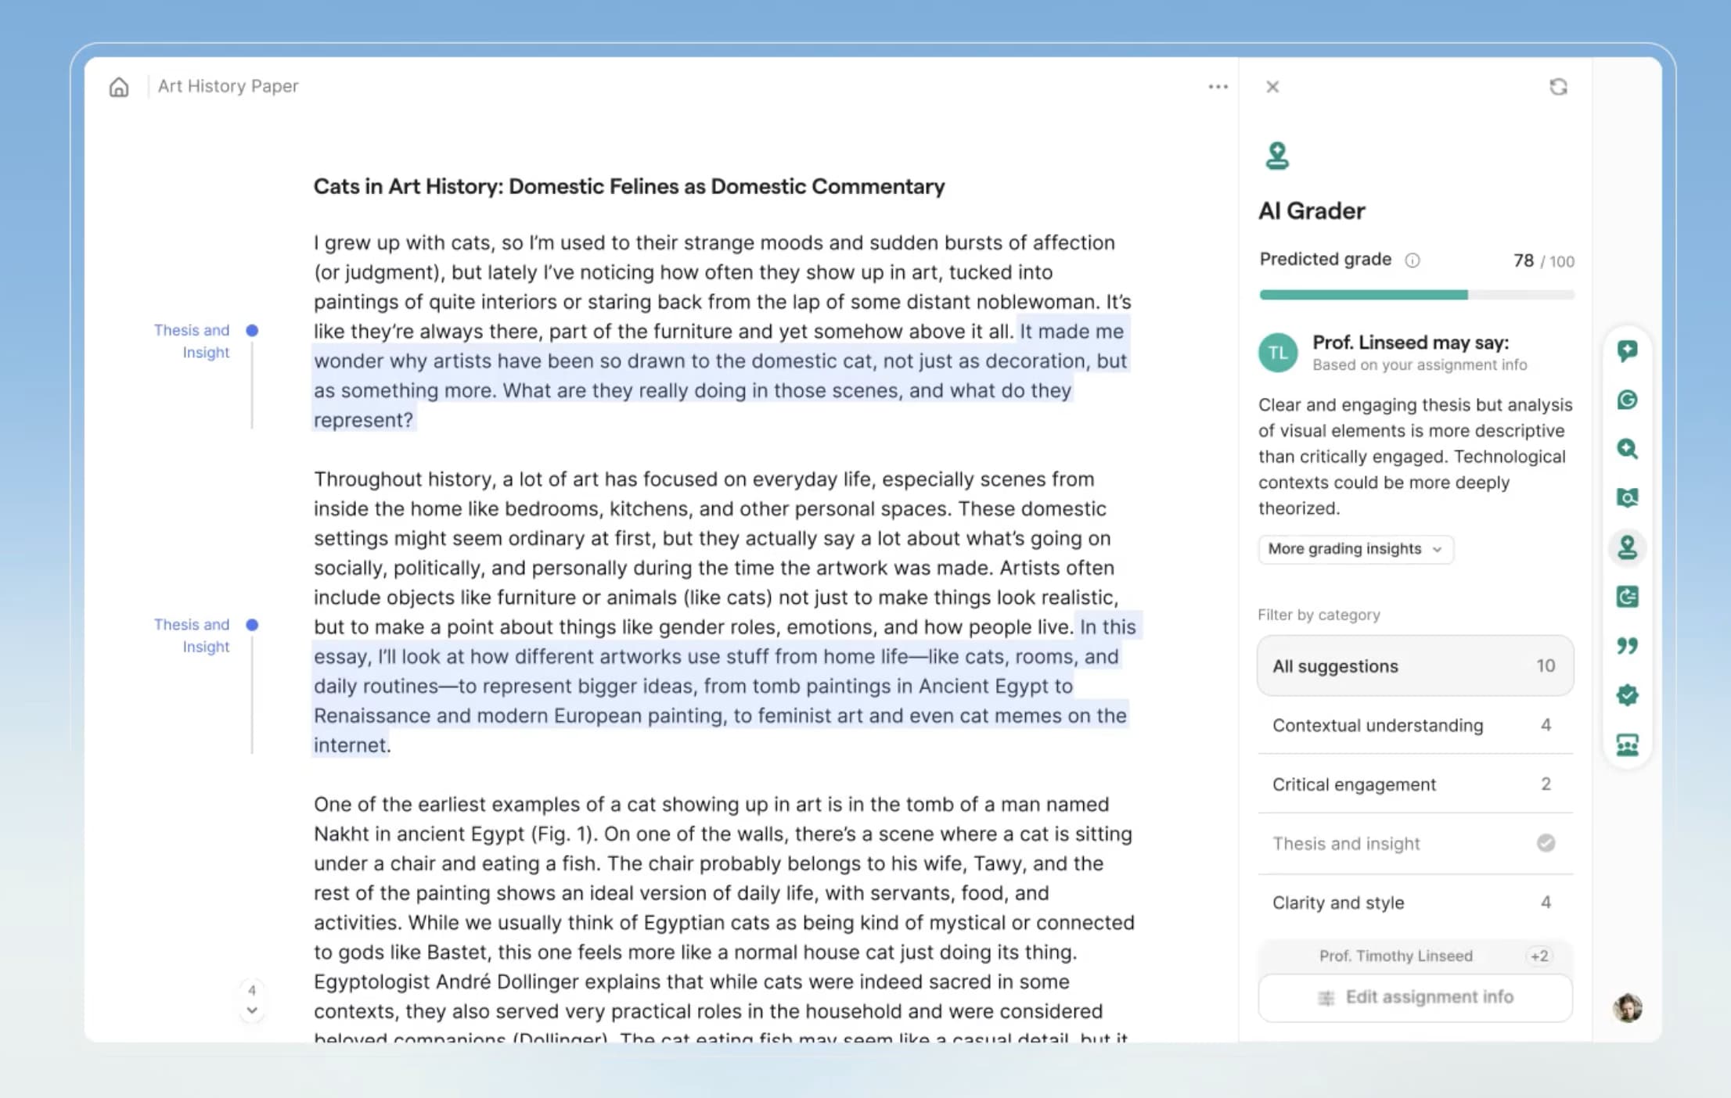
Task: Click the badge checkmark proofread icon
Action: click(x=1628, y=695)
